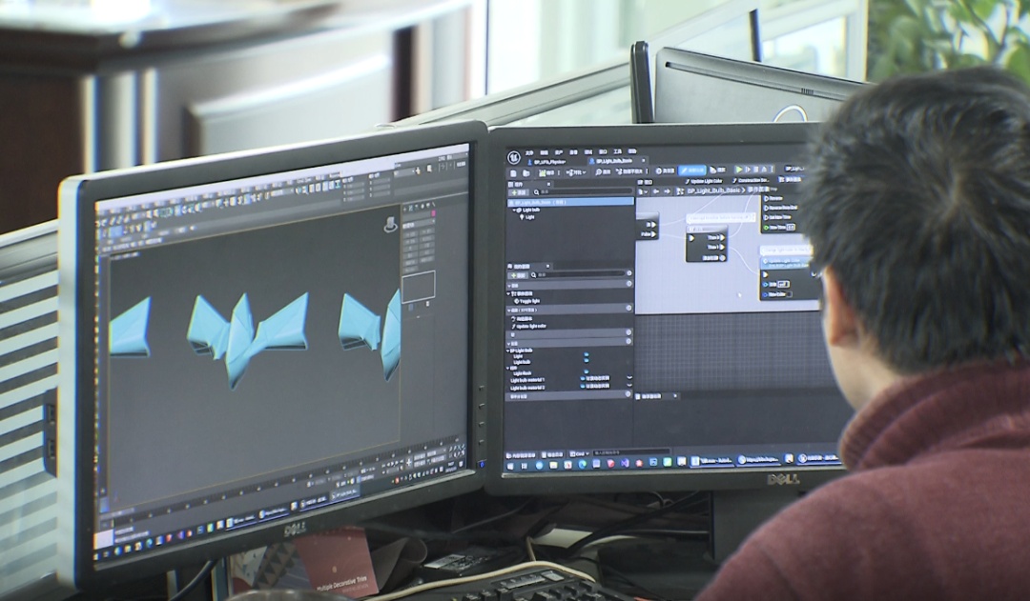
Task: Open Microsoft Edge from right monitor taskbar
Action: tap(582, 465)
